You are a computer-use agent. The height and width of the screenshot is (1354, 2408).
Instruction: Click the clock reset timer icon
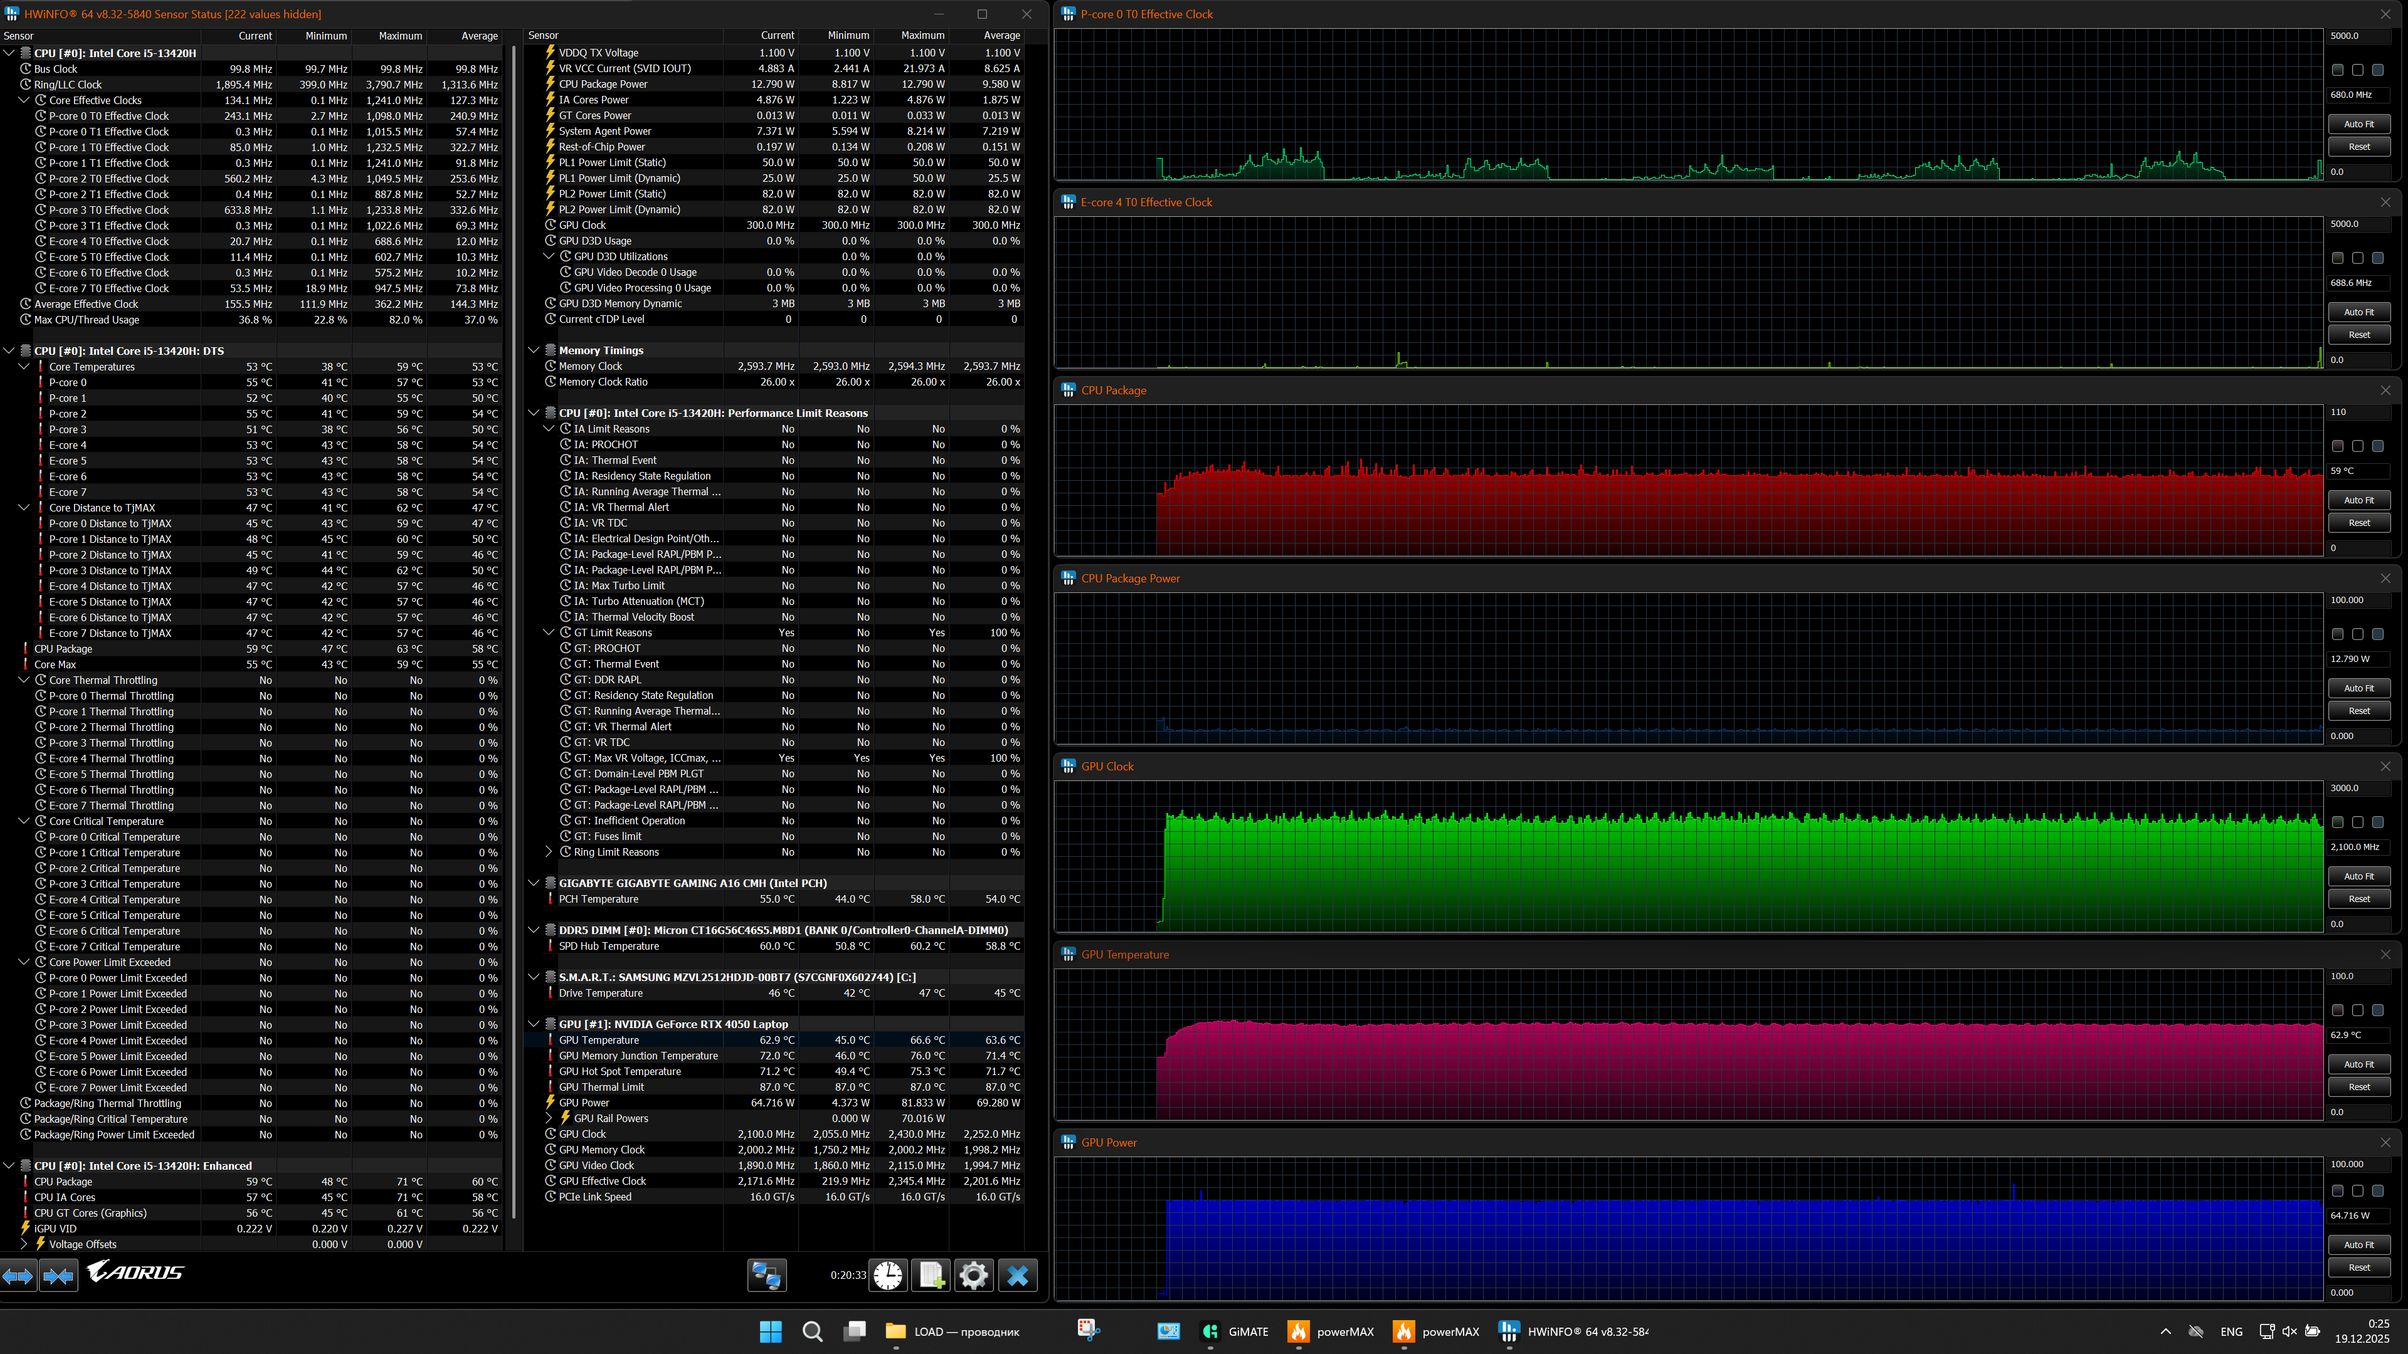coord(888,1276)
